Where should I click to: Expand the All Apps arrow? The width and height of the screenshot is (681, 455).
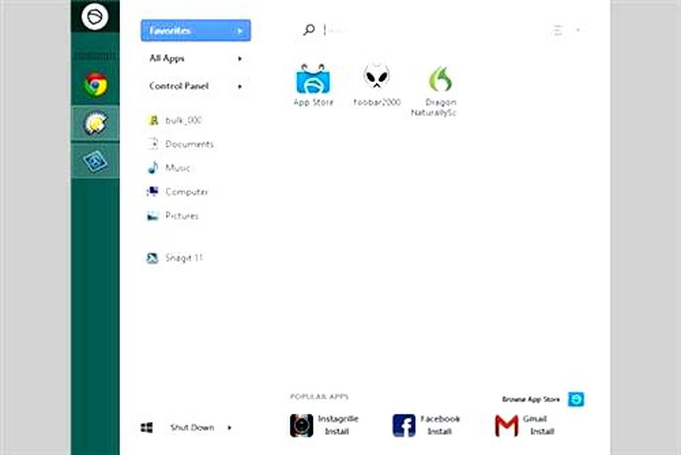[241, 58]
